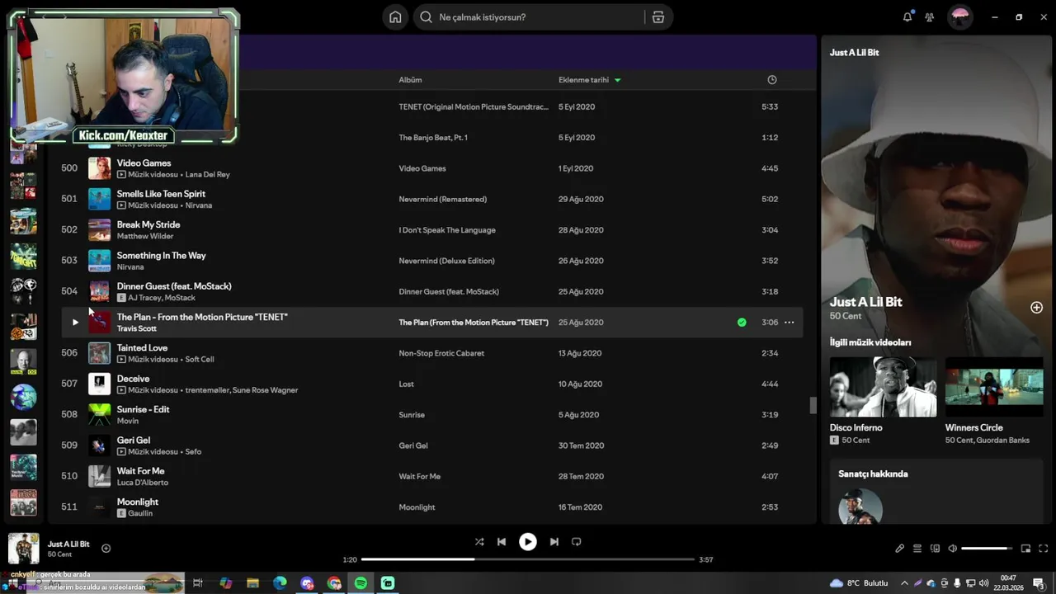Open Disco Inferno music video thumbnail
The height and width of the screenshot is (594, 1056).
coord(883,387)
